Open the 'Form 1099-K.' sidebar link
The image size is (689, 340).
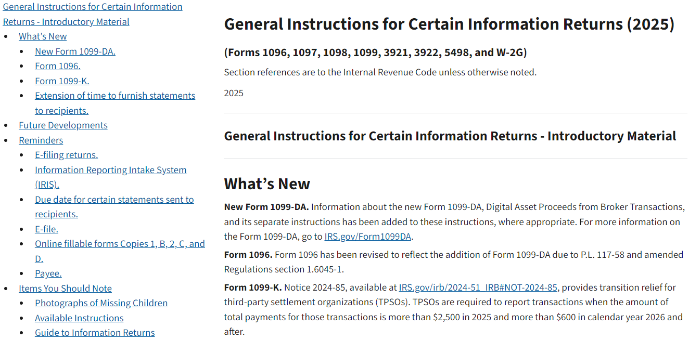tap(62, 81)
